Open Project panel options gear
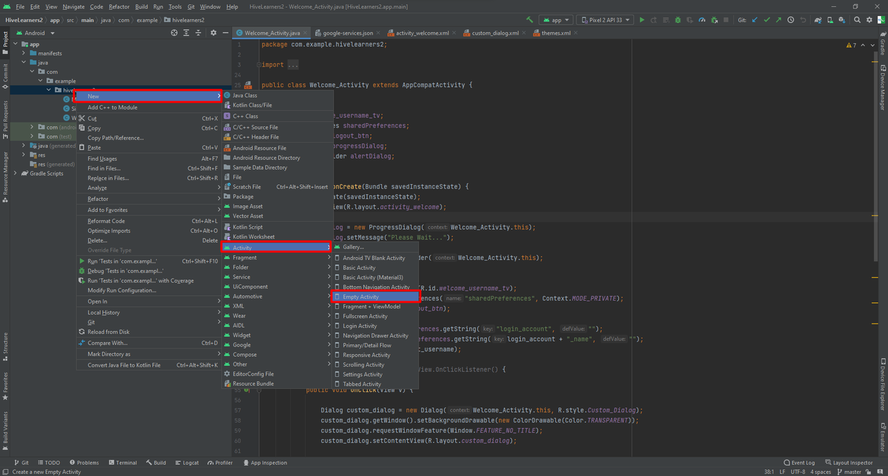The image size is (888, 476). coord(213,33)
